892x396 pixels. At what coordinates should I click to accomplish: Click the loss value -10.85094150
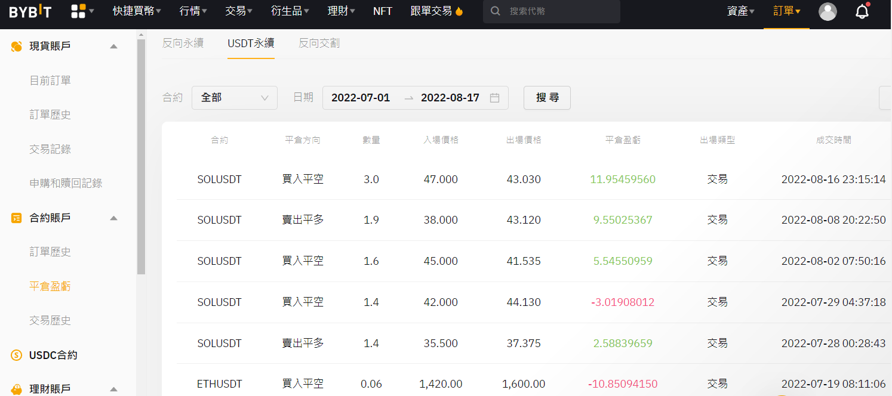click(x=623, y=384)
